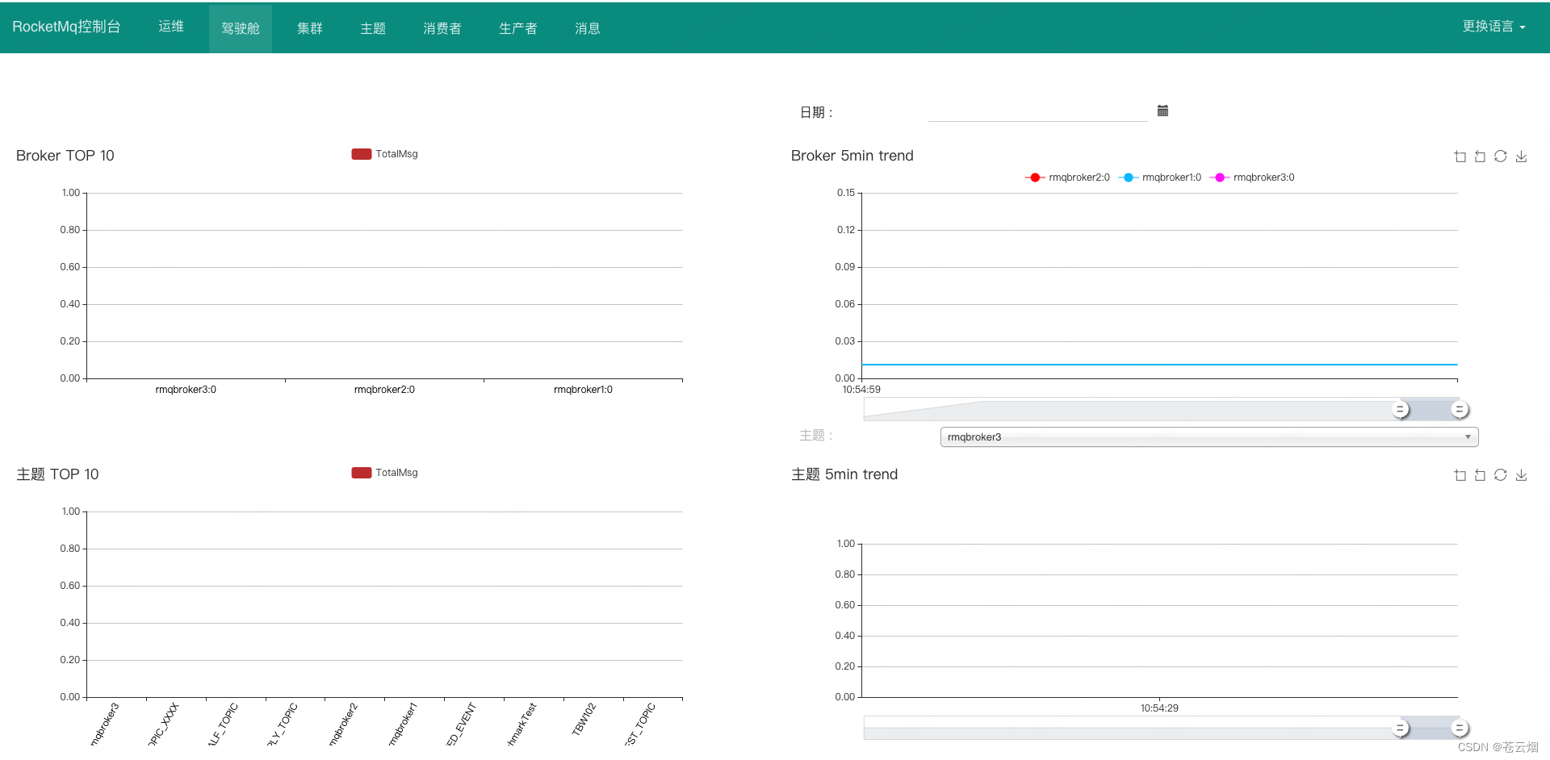This screenshot has width=1550, height=760.
Task: Click zoom area icon on Broker 5min trend
Action: point(1460,157)
